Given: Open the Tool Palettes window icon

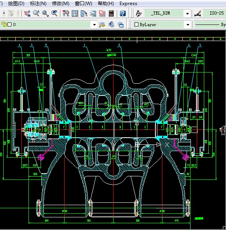Looking at the screenshot, I should point(84,13).
